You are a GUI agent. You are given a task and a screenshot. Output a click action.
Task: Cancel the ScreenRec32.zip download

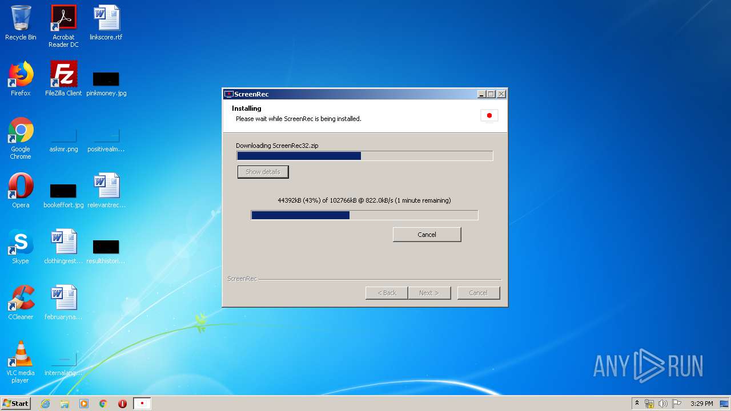pyautogui.click(x=427, y=235)
